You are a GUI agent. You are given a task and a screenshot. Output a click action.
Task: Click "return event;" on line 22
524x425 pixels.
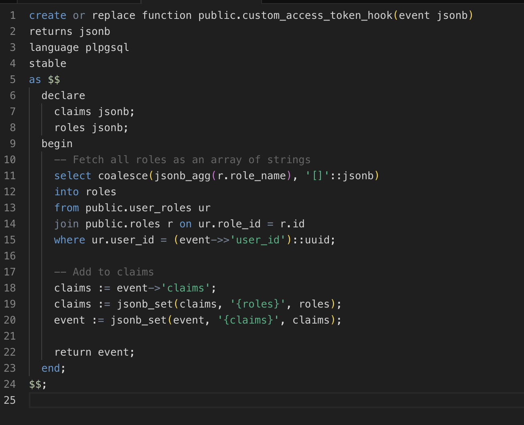point(95,352)
